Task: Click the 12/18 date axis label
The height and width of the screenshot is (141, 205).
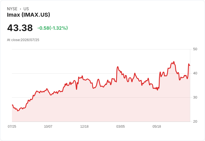Action: [84, 127]
